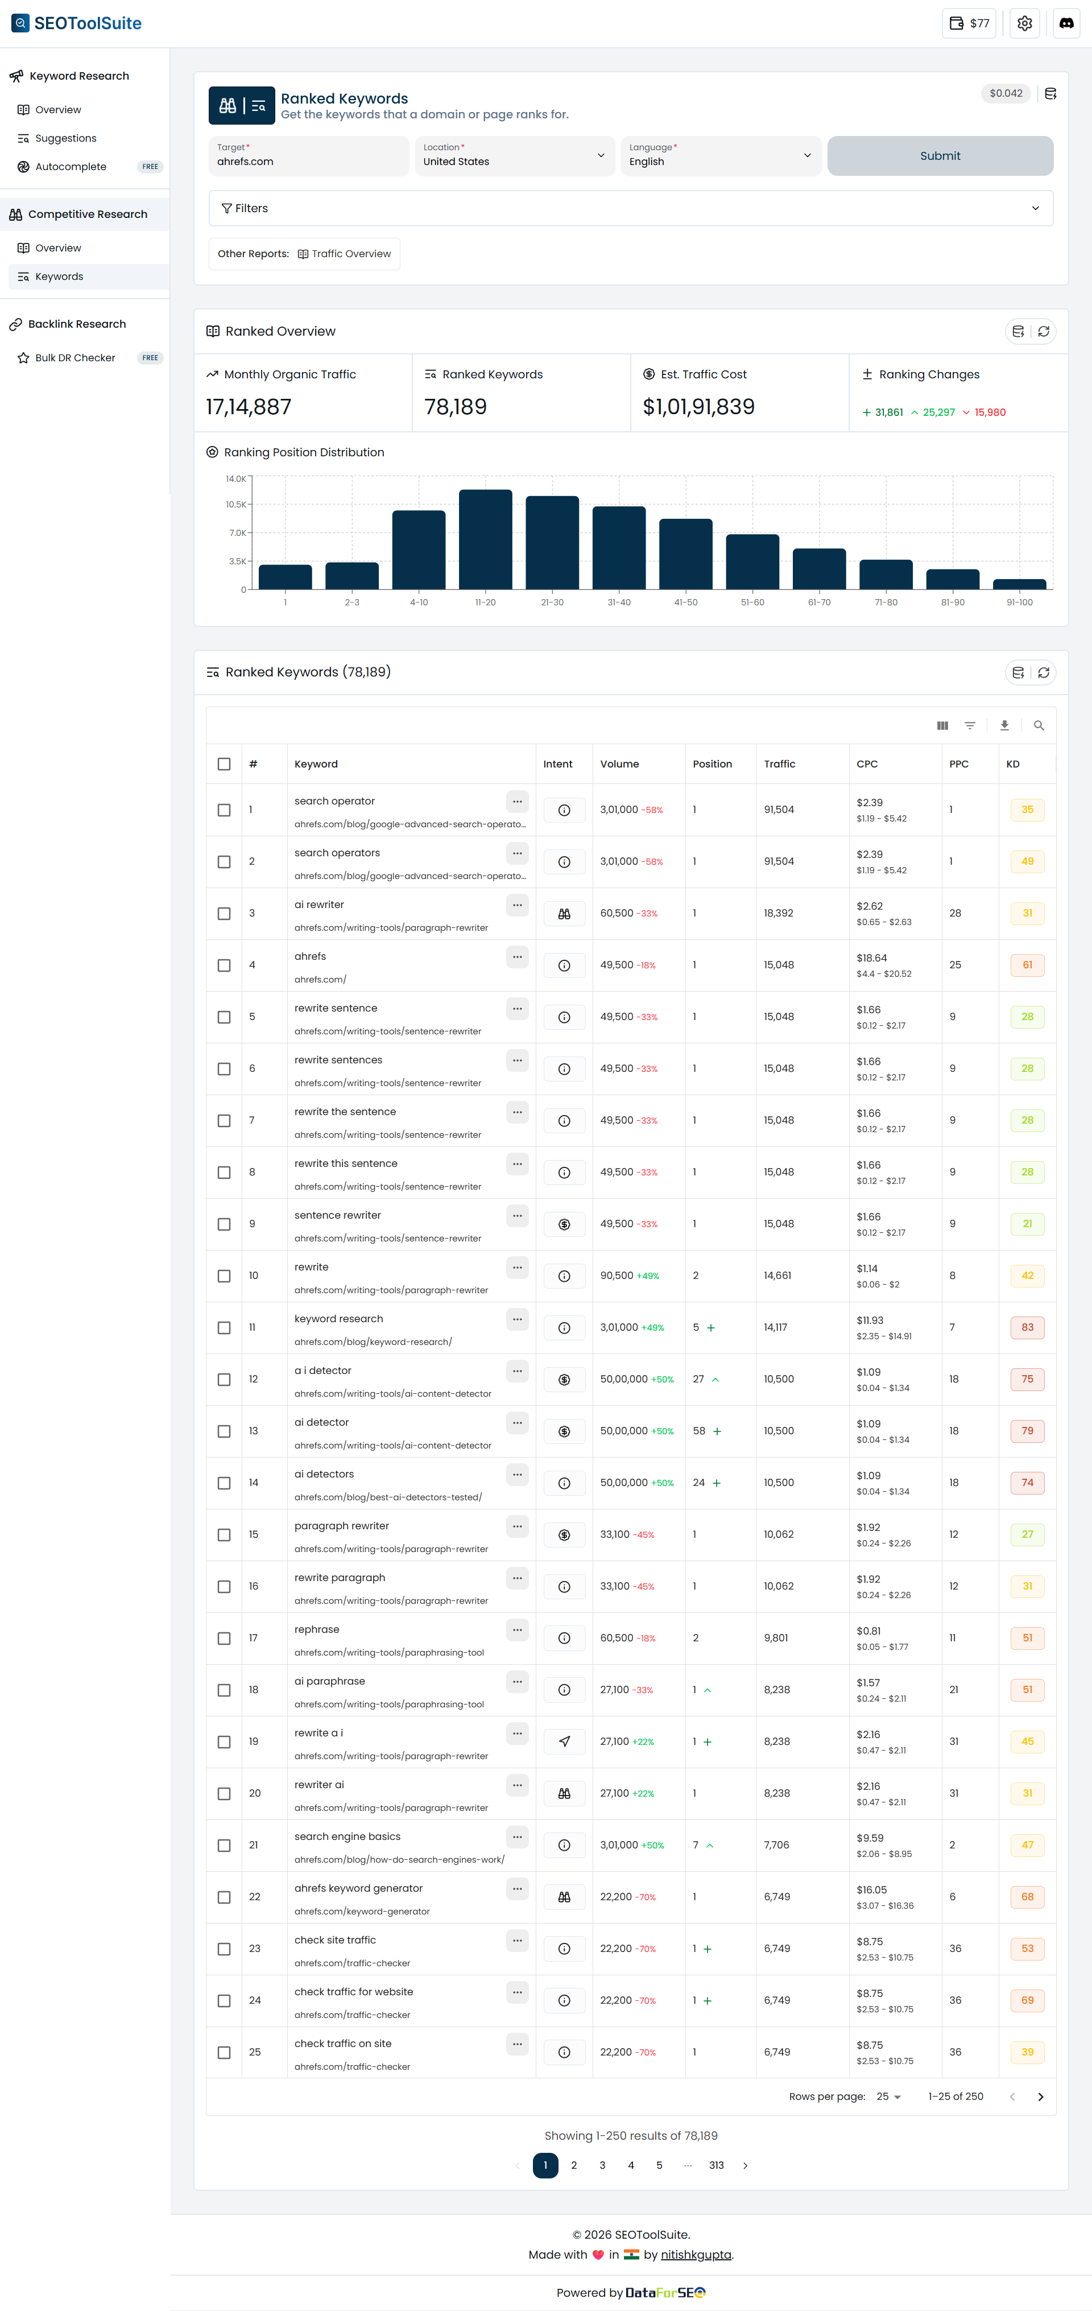
Task: Click the Target domain input field
Action: click(x=308, y=156)
